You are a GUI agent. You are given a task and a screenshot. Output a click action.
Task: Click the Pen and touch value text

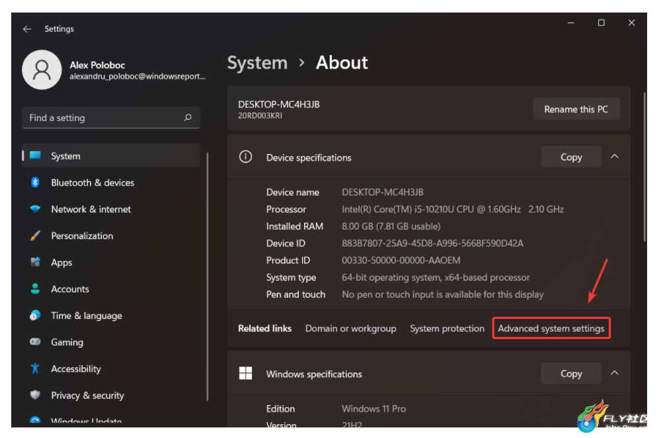443,295
